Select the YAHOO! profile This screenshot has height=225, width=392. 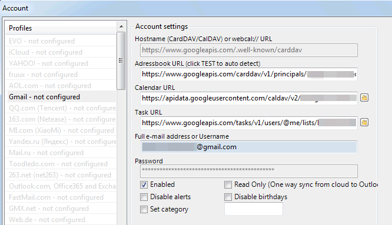(61, 63)
